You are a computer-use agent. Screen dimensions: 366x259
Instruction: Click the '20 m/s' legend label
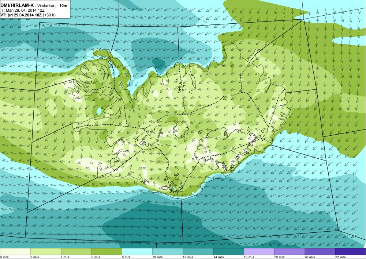310,257
